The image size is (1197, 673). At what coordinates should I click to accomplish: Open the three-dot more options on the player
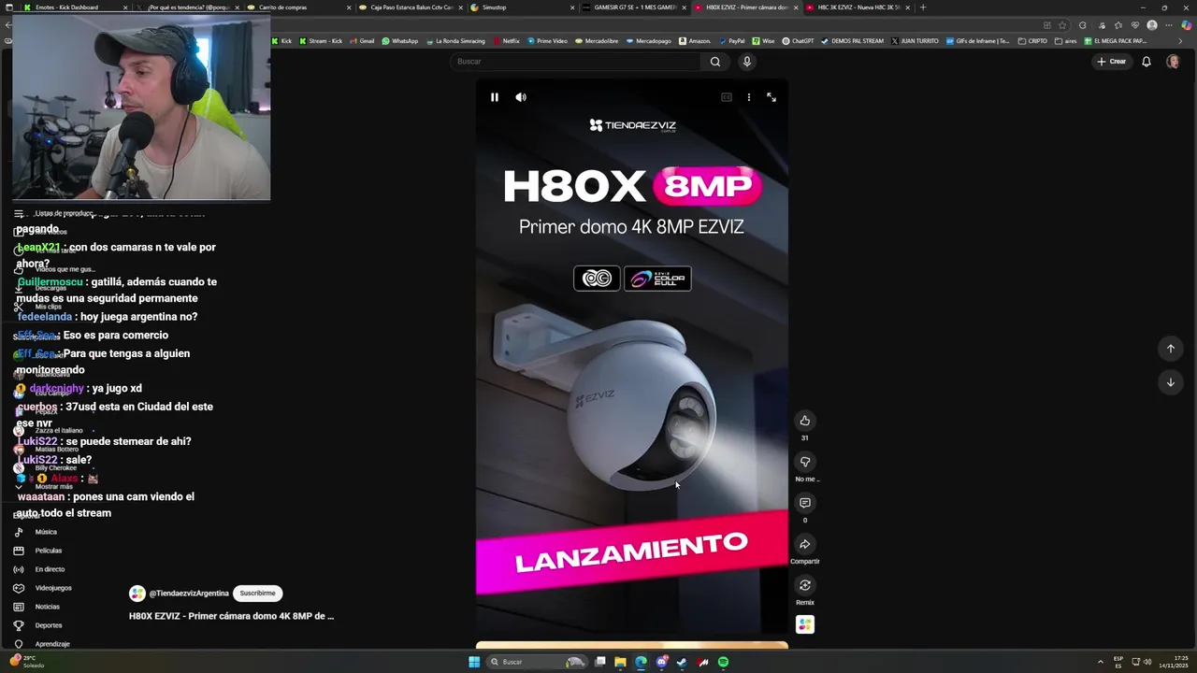748,97
